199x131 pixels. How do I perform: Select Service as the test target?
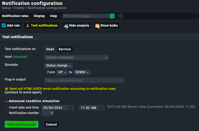pos(65,49)
